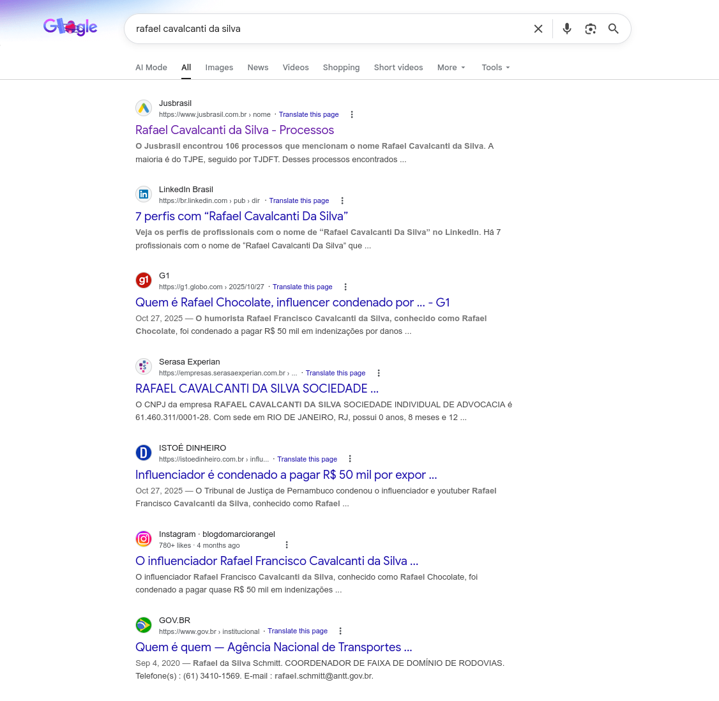Open the More search categories dropdown

tap(451, 68)
